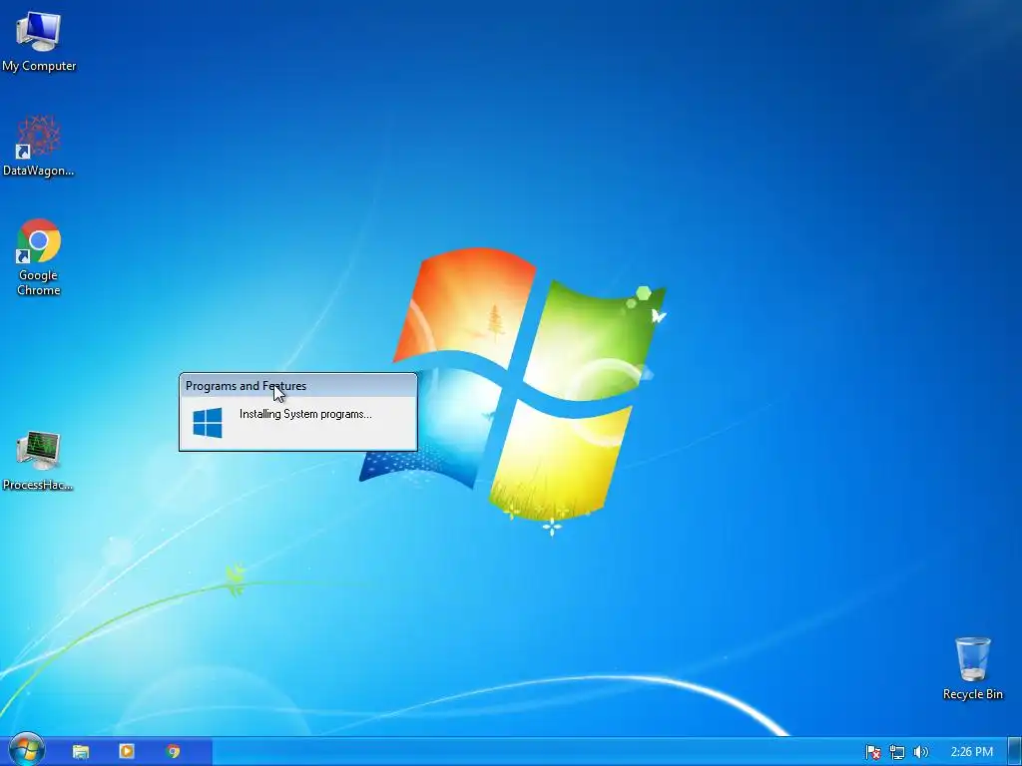Click the 2:26 PM clock

(971, 752)
